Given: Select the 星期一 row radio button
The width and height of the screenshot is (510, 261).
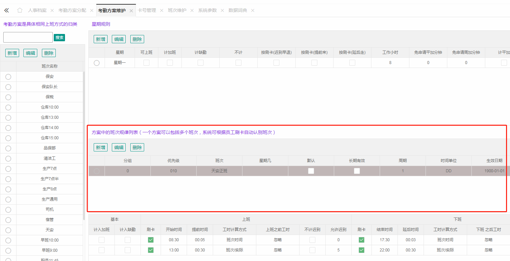Looking at the screenshot, I should 97,63.
